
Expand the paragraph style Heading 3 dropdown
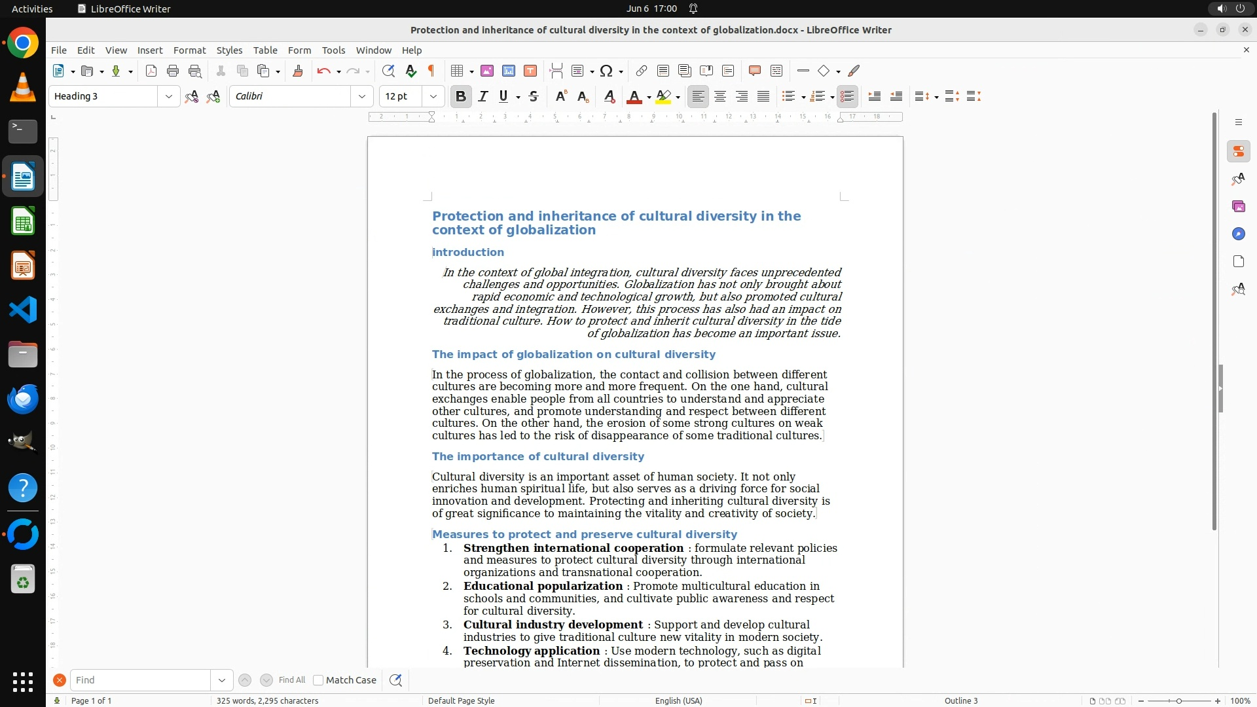169,96
